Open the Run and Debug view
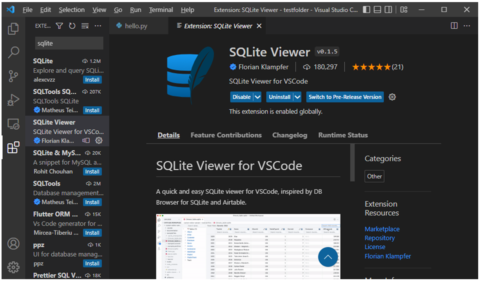Viewport: 480px width, 281px height. [x=13, y=100]
